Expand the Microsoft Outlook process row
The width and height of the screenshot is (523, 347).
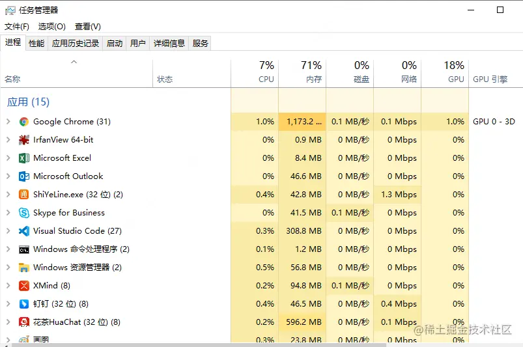[8, 176]
